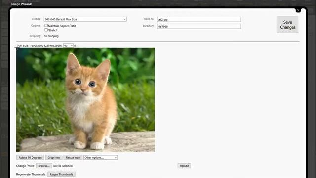
Task: Click the Directory input field
Action: click(198, 26)
